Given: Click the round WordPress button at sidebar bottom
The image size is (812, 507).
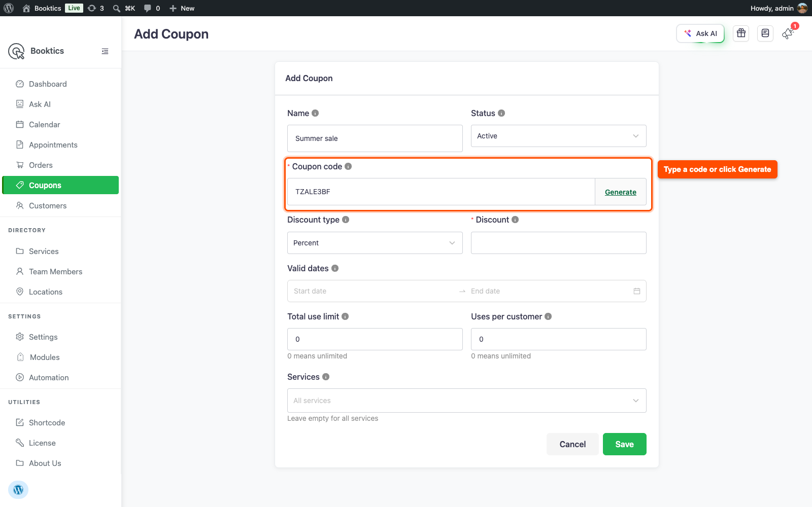Looking at the screenshot, I should pos(18,490).
